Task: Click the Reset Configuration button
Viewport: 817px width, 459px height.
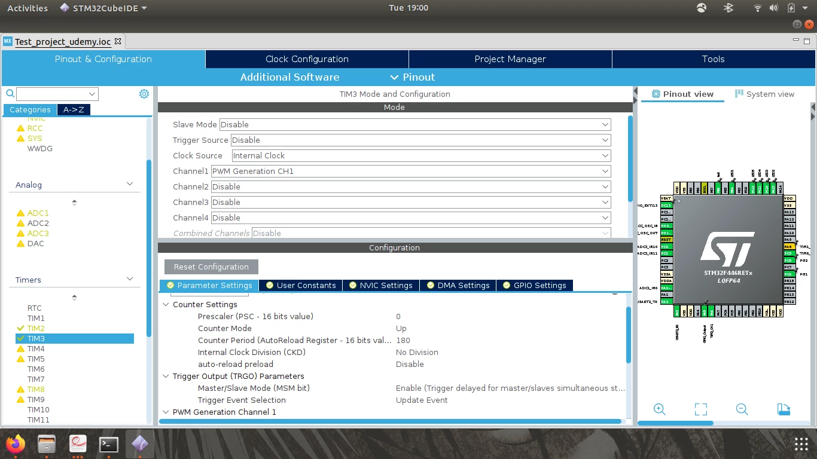Action: coord(211,267)
